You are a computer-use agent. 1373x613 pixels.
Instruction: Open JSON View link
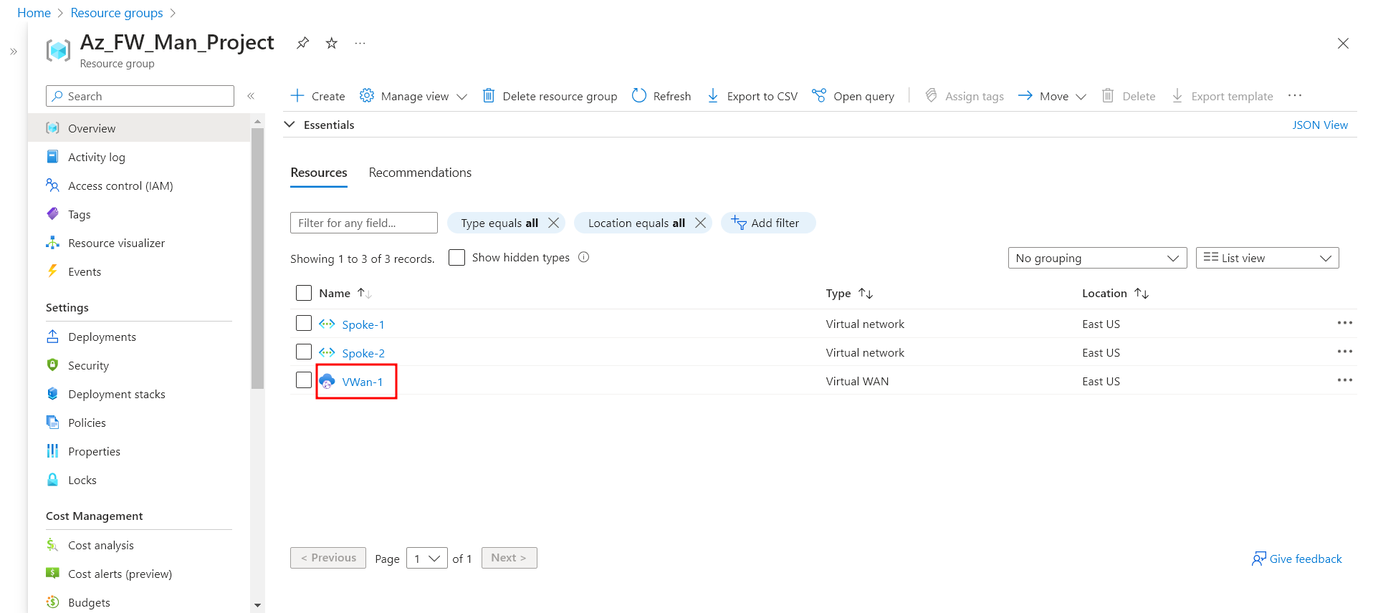click(x=1319, y=125)
